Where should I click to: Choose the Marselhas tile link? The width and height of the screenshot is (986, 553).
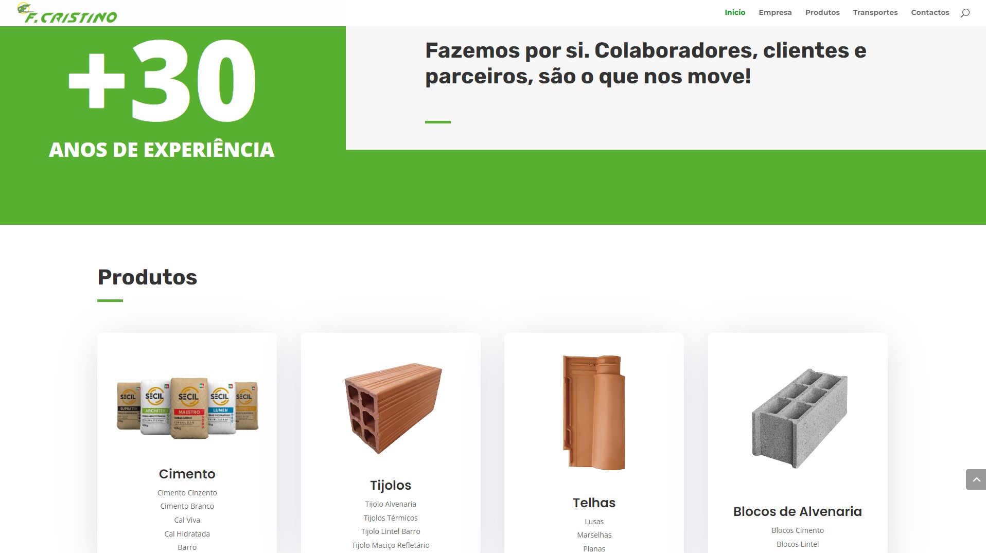(x=594, y=535)
